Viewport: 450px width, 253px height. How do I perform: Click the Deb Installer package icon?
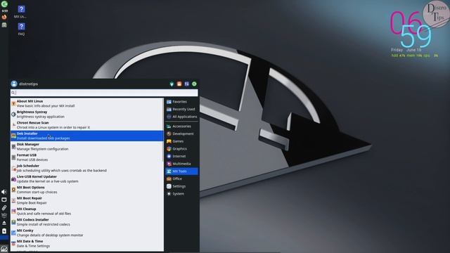click(x=13, y=136)
